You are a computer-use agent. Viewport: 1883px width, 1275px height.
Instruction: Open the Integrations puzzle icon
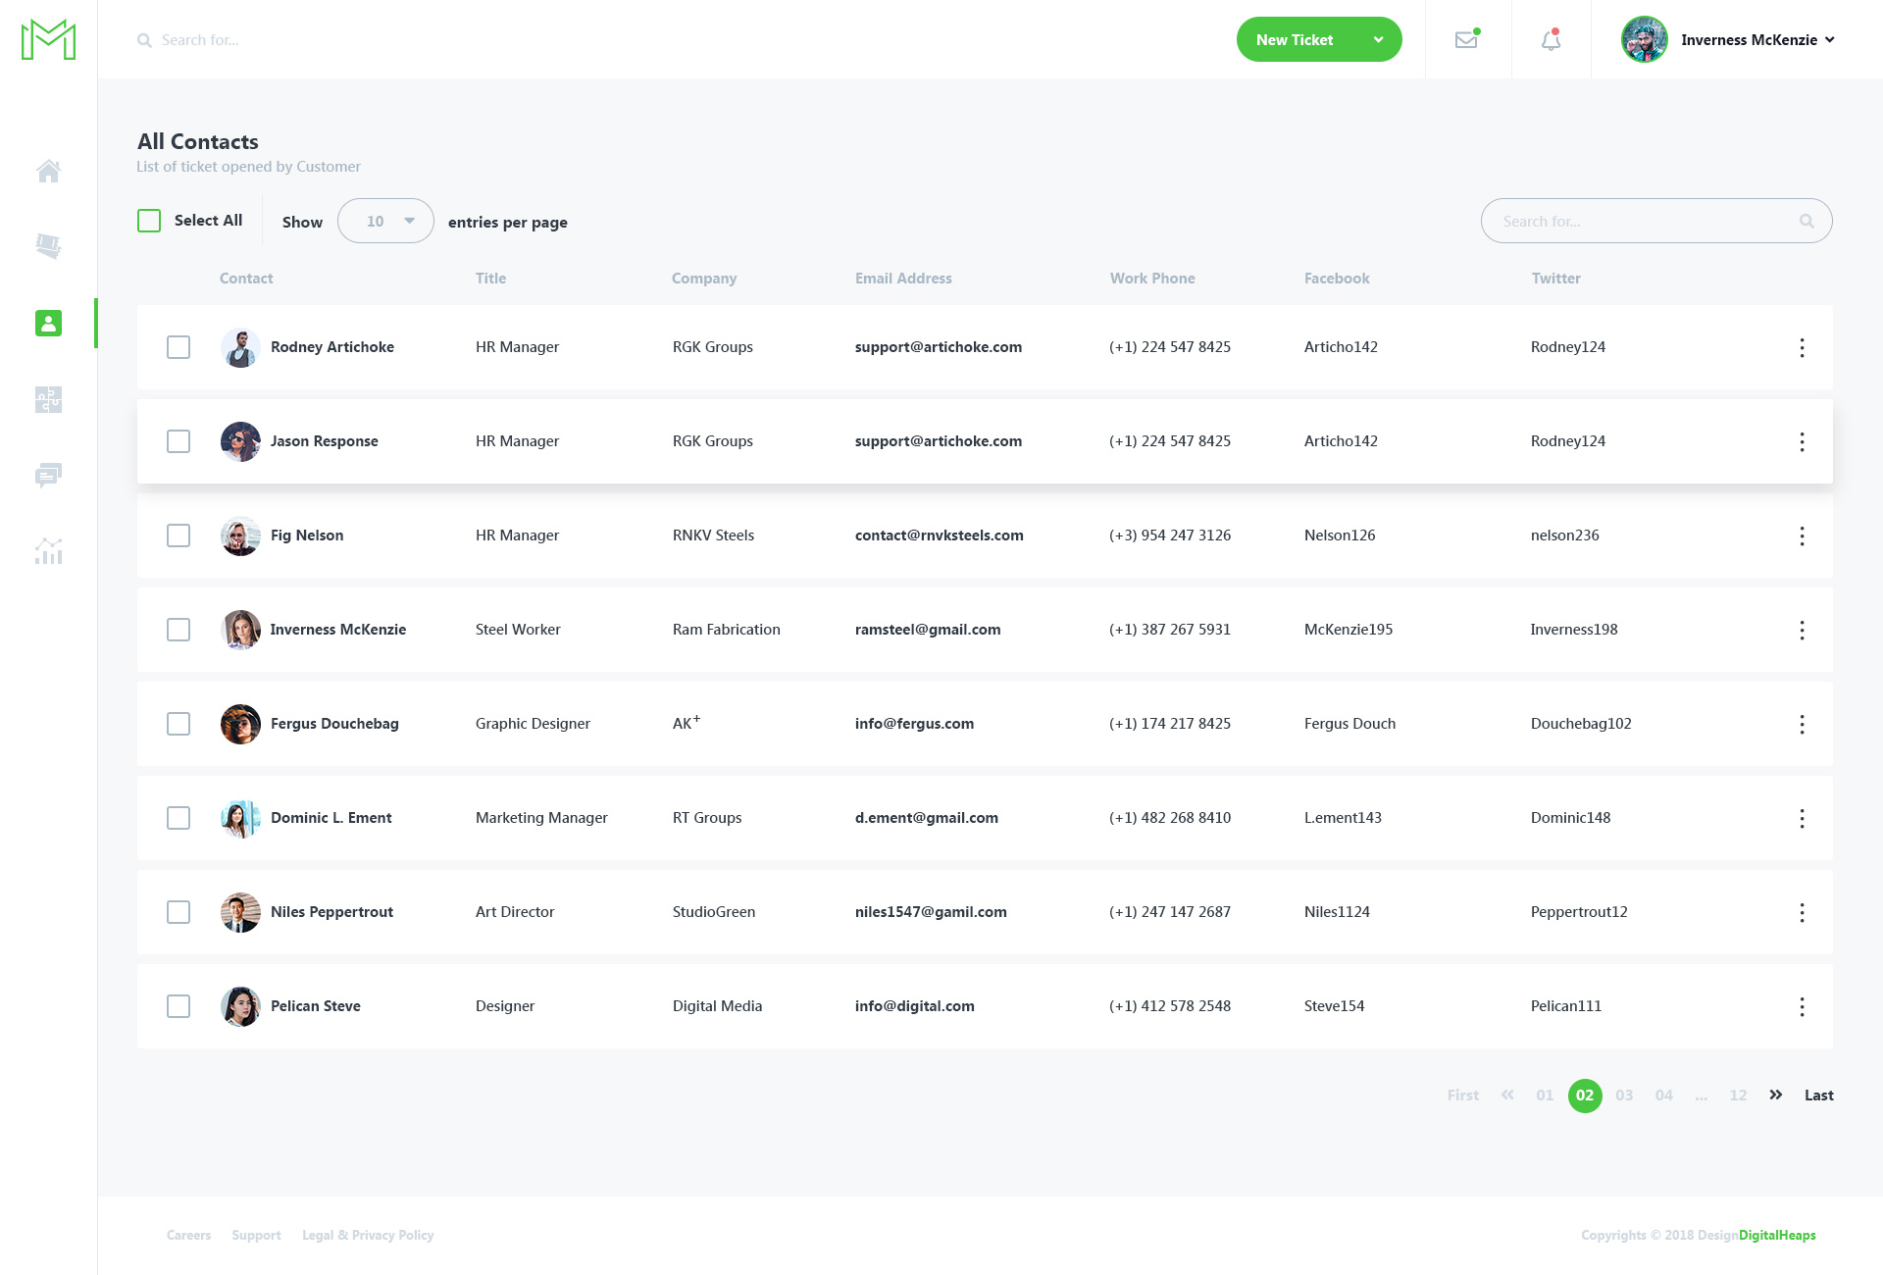[x=49, y=399]
